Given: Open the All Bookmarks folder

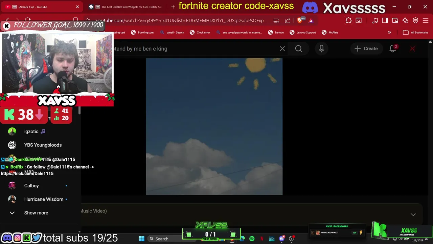Looking at the screenshot, I should 416,33.
